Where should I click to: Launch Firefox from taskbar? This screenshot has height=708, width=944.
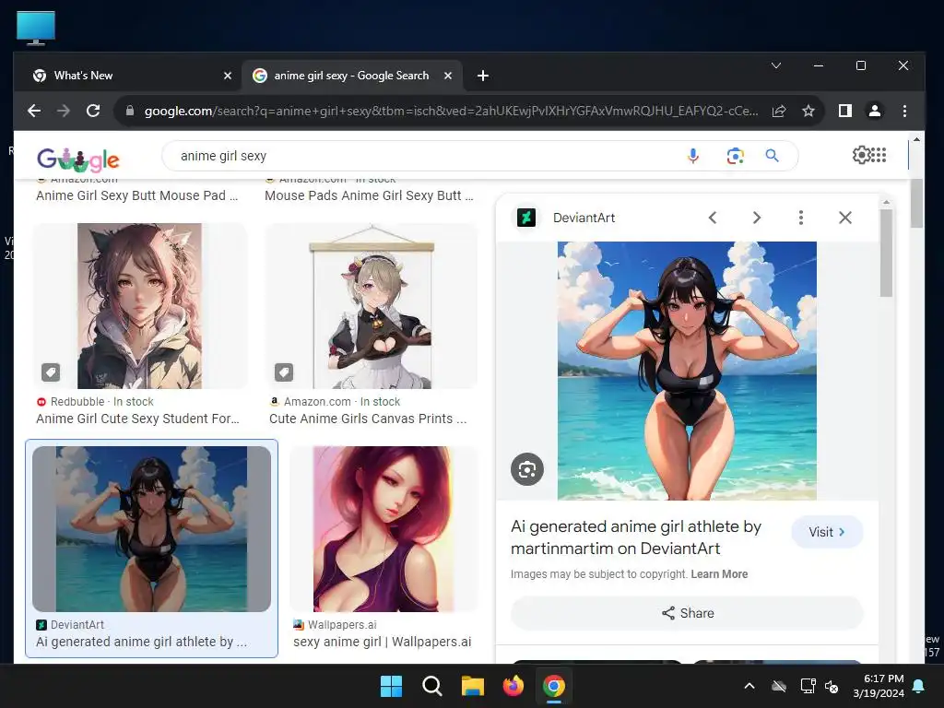point(513,686)
